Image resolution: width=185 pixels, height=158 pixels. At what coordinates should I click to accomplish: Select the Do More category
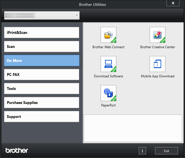41,61
